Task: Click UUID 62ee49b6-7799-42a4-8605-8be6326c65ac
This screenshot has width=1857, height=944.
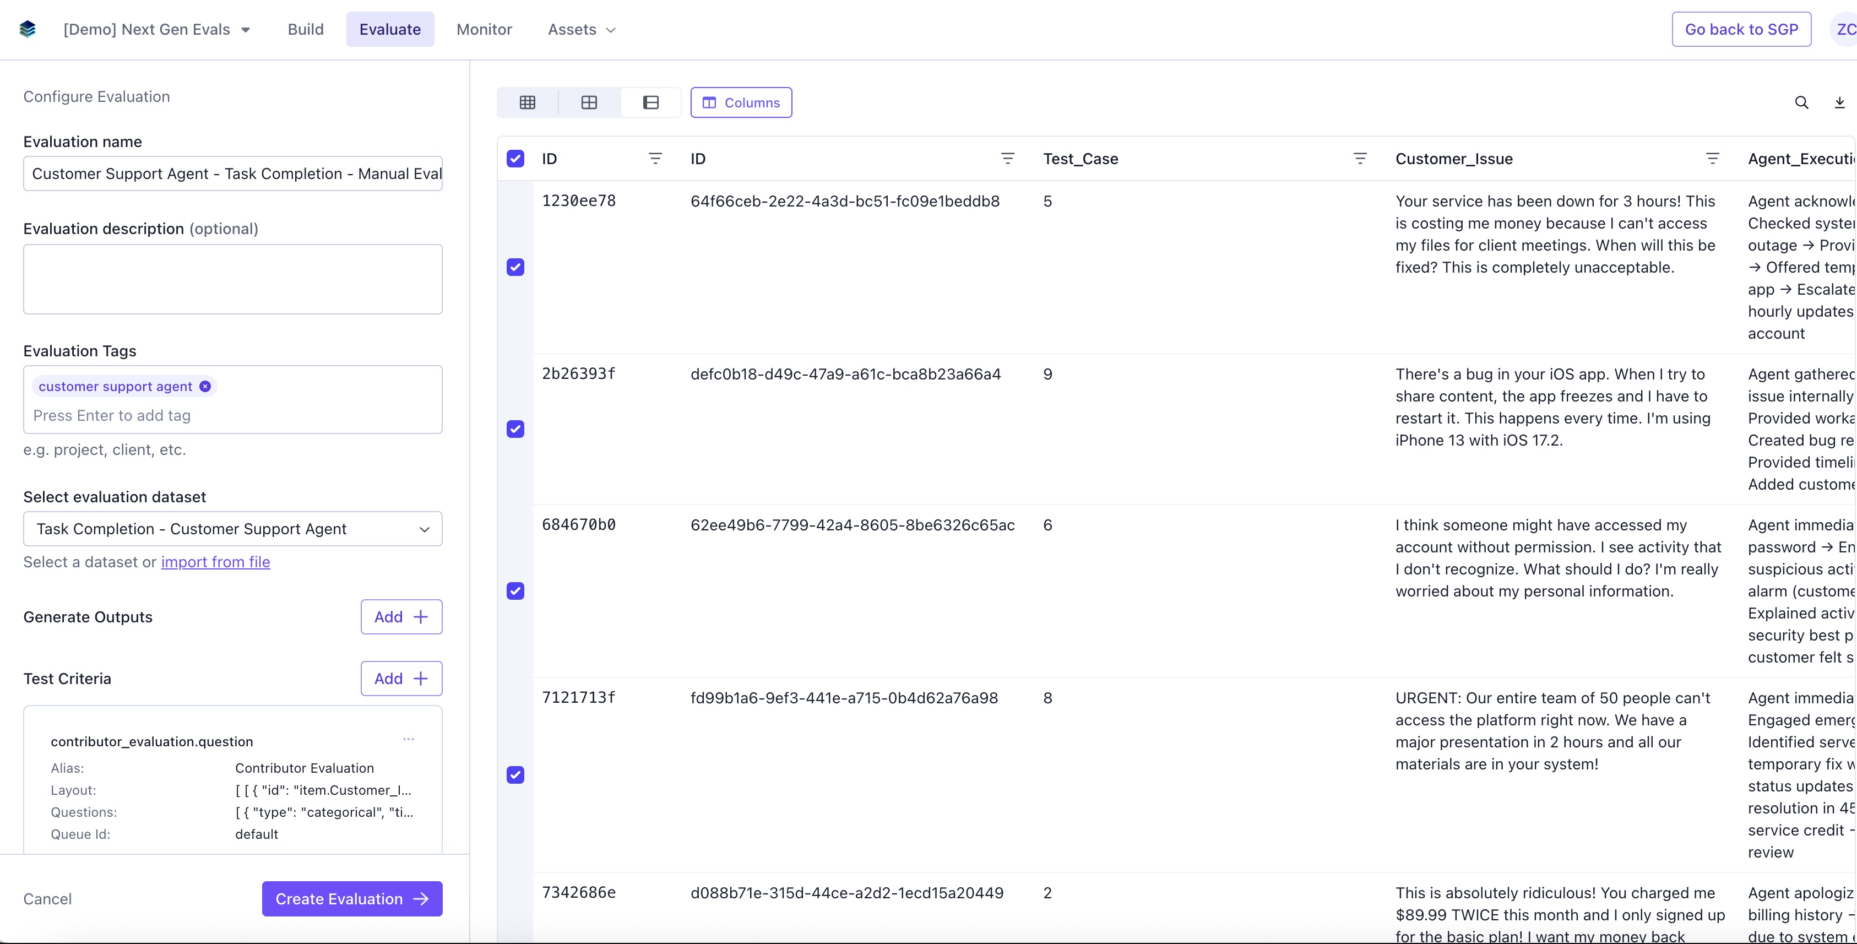Action: (x=853, y=525)
